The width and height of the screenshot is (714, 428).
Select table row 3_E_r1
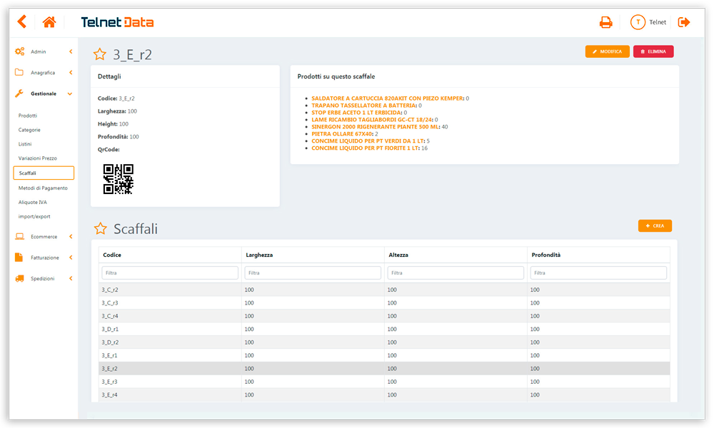pyautogui.click(x=384, y=355)
